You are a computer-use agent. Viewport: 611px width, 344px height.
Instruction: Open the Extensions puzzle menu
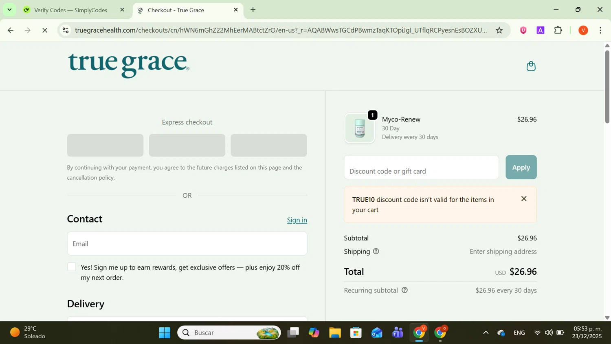(x=558, y=30)
